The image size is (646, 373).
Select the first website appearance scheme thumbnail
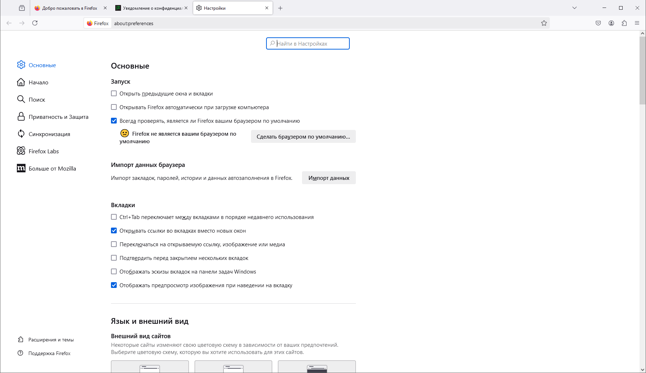[150, 367]
